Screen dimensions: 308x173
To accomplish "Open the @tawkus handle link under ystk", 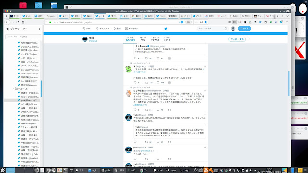I will 93,41.
